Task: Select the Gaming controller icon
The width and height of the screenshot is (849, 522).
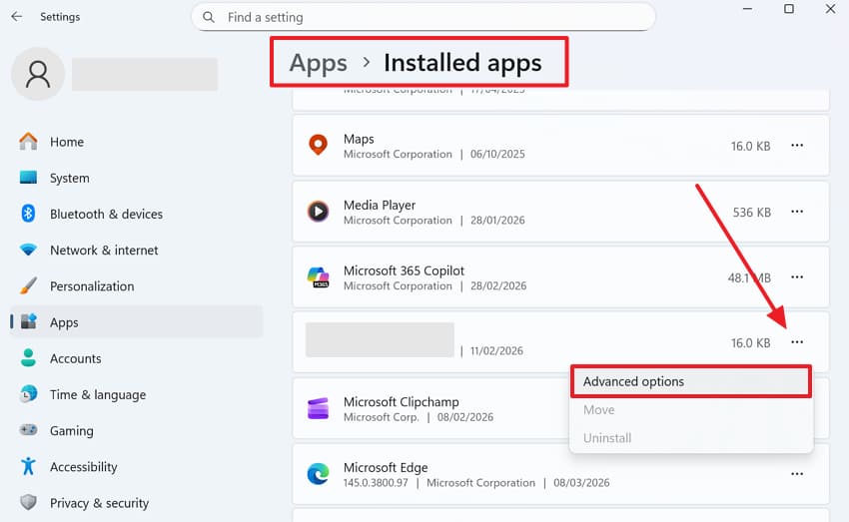Action: [28, 430]
